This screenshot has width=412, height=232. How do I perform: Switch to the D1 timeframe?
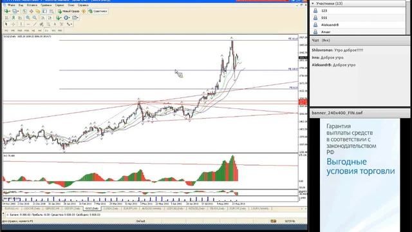point(46,30)
